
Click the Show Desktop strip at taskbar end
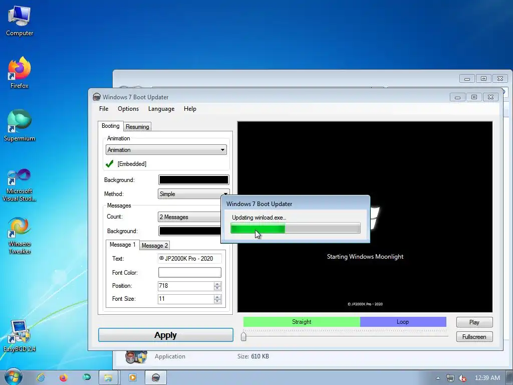point(509,378)
